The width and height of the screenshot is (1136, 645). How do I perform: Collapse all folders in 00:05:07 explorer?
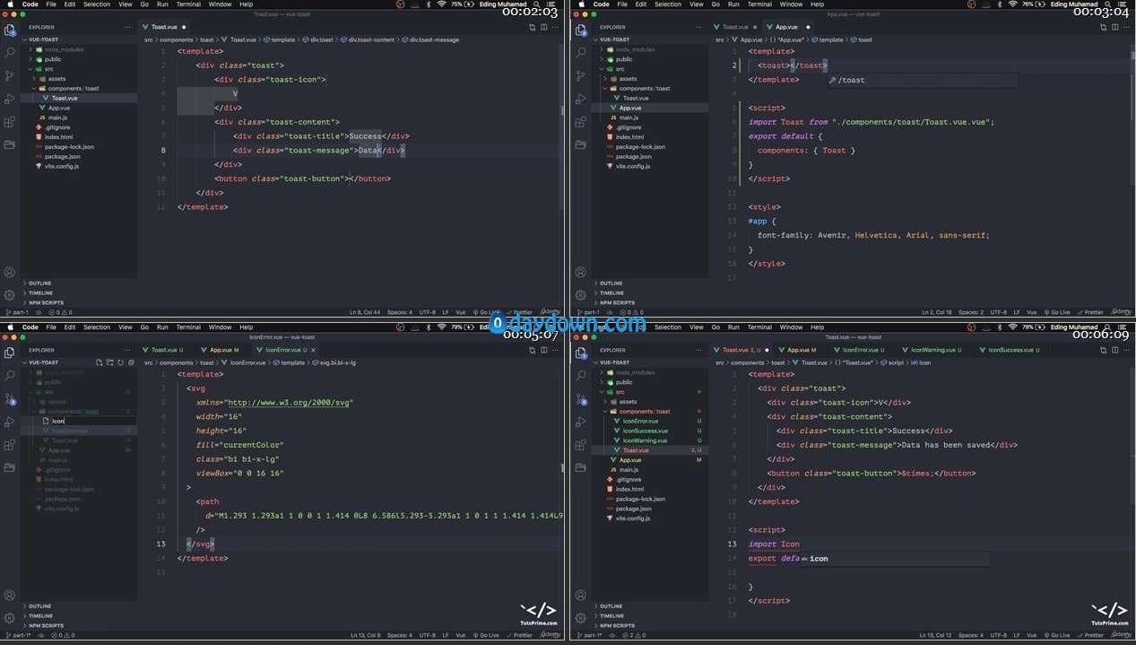tap(131, 362)
